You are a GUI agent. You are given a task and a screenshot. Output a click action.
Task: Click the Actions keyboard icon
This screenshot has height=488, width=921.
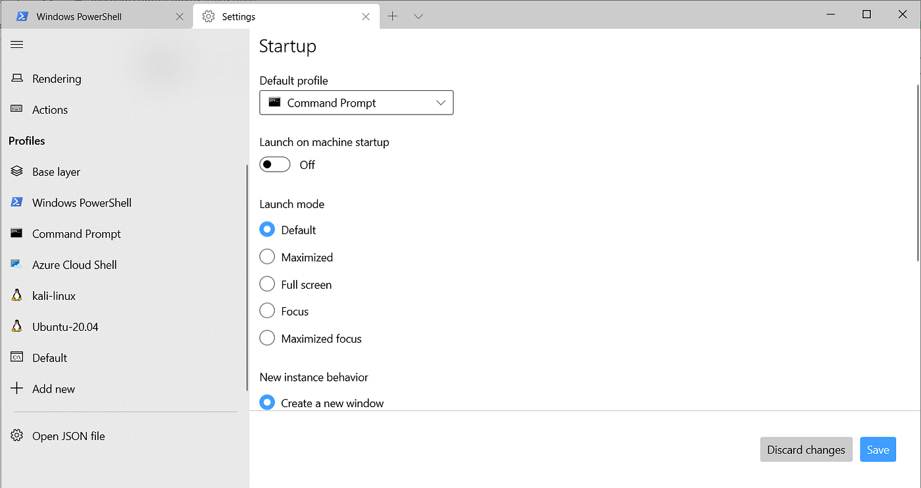(16, 110)
